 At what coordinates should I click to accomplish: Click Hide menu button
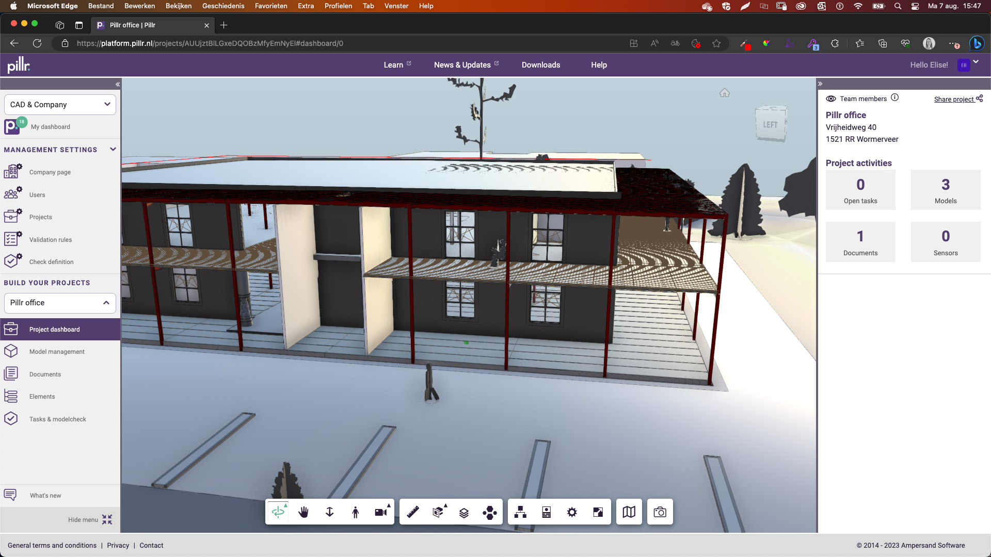coord(90,519)
